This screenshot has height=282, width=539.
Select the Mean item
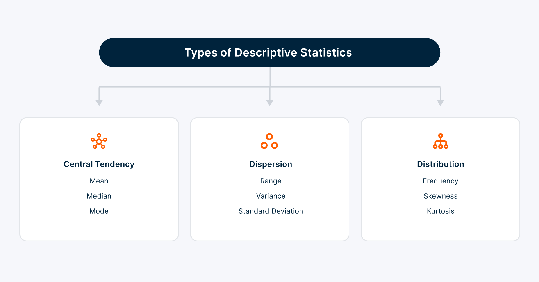(99, 181)
